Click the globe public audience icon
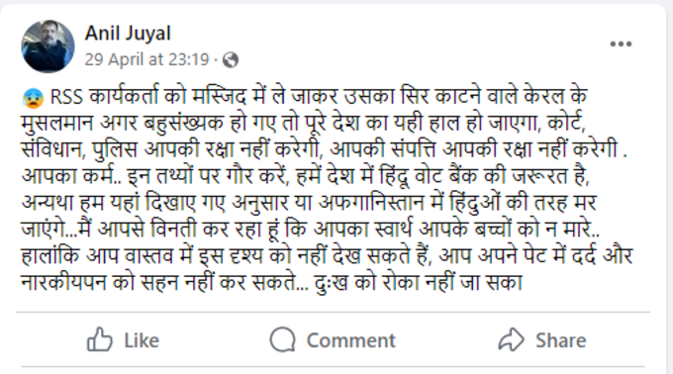Viewport: 673px width, 374px height. click(x=231, y=60)
